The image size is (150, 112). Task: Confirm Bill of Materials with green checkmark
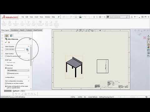click(x=6, y=42)
